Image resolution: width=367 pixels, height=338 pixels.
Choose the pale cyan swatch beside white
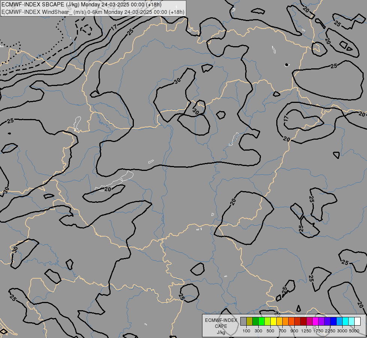[x=351, y=321]
